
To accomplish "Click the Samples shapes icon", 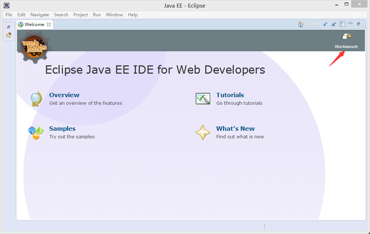I will pyautogui.click(x=36, y=133).
